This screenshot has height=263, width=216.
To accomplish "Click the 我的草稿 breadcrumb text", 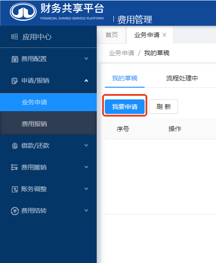I will [x=157, y=53].
